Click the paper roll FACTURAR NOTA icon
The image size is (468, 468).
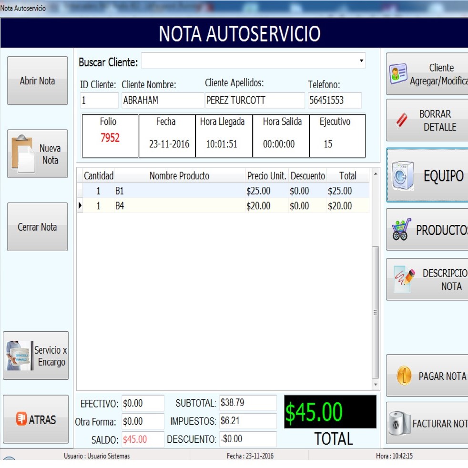click(399, 424)
